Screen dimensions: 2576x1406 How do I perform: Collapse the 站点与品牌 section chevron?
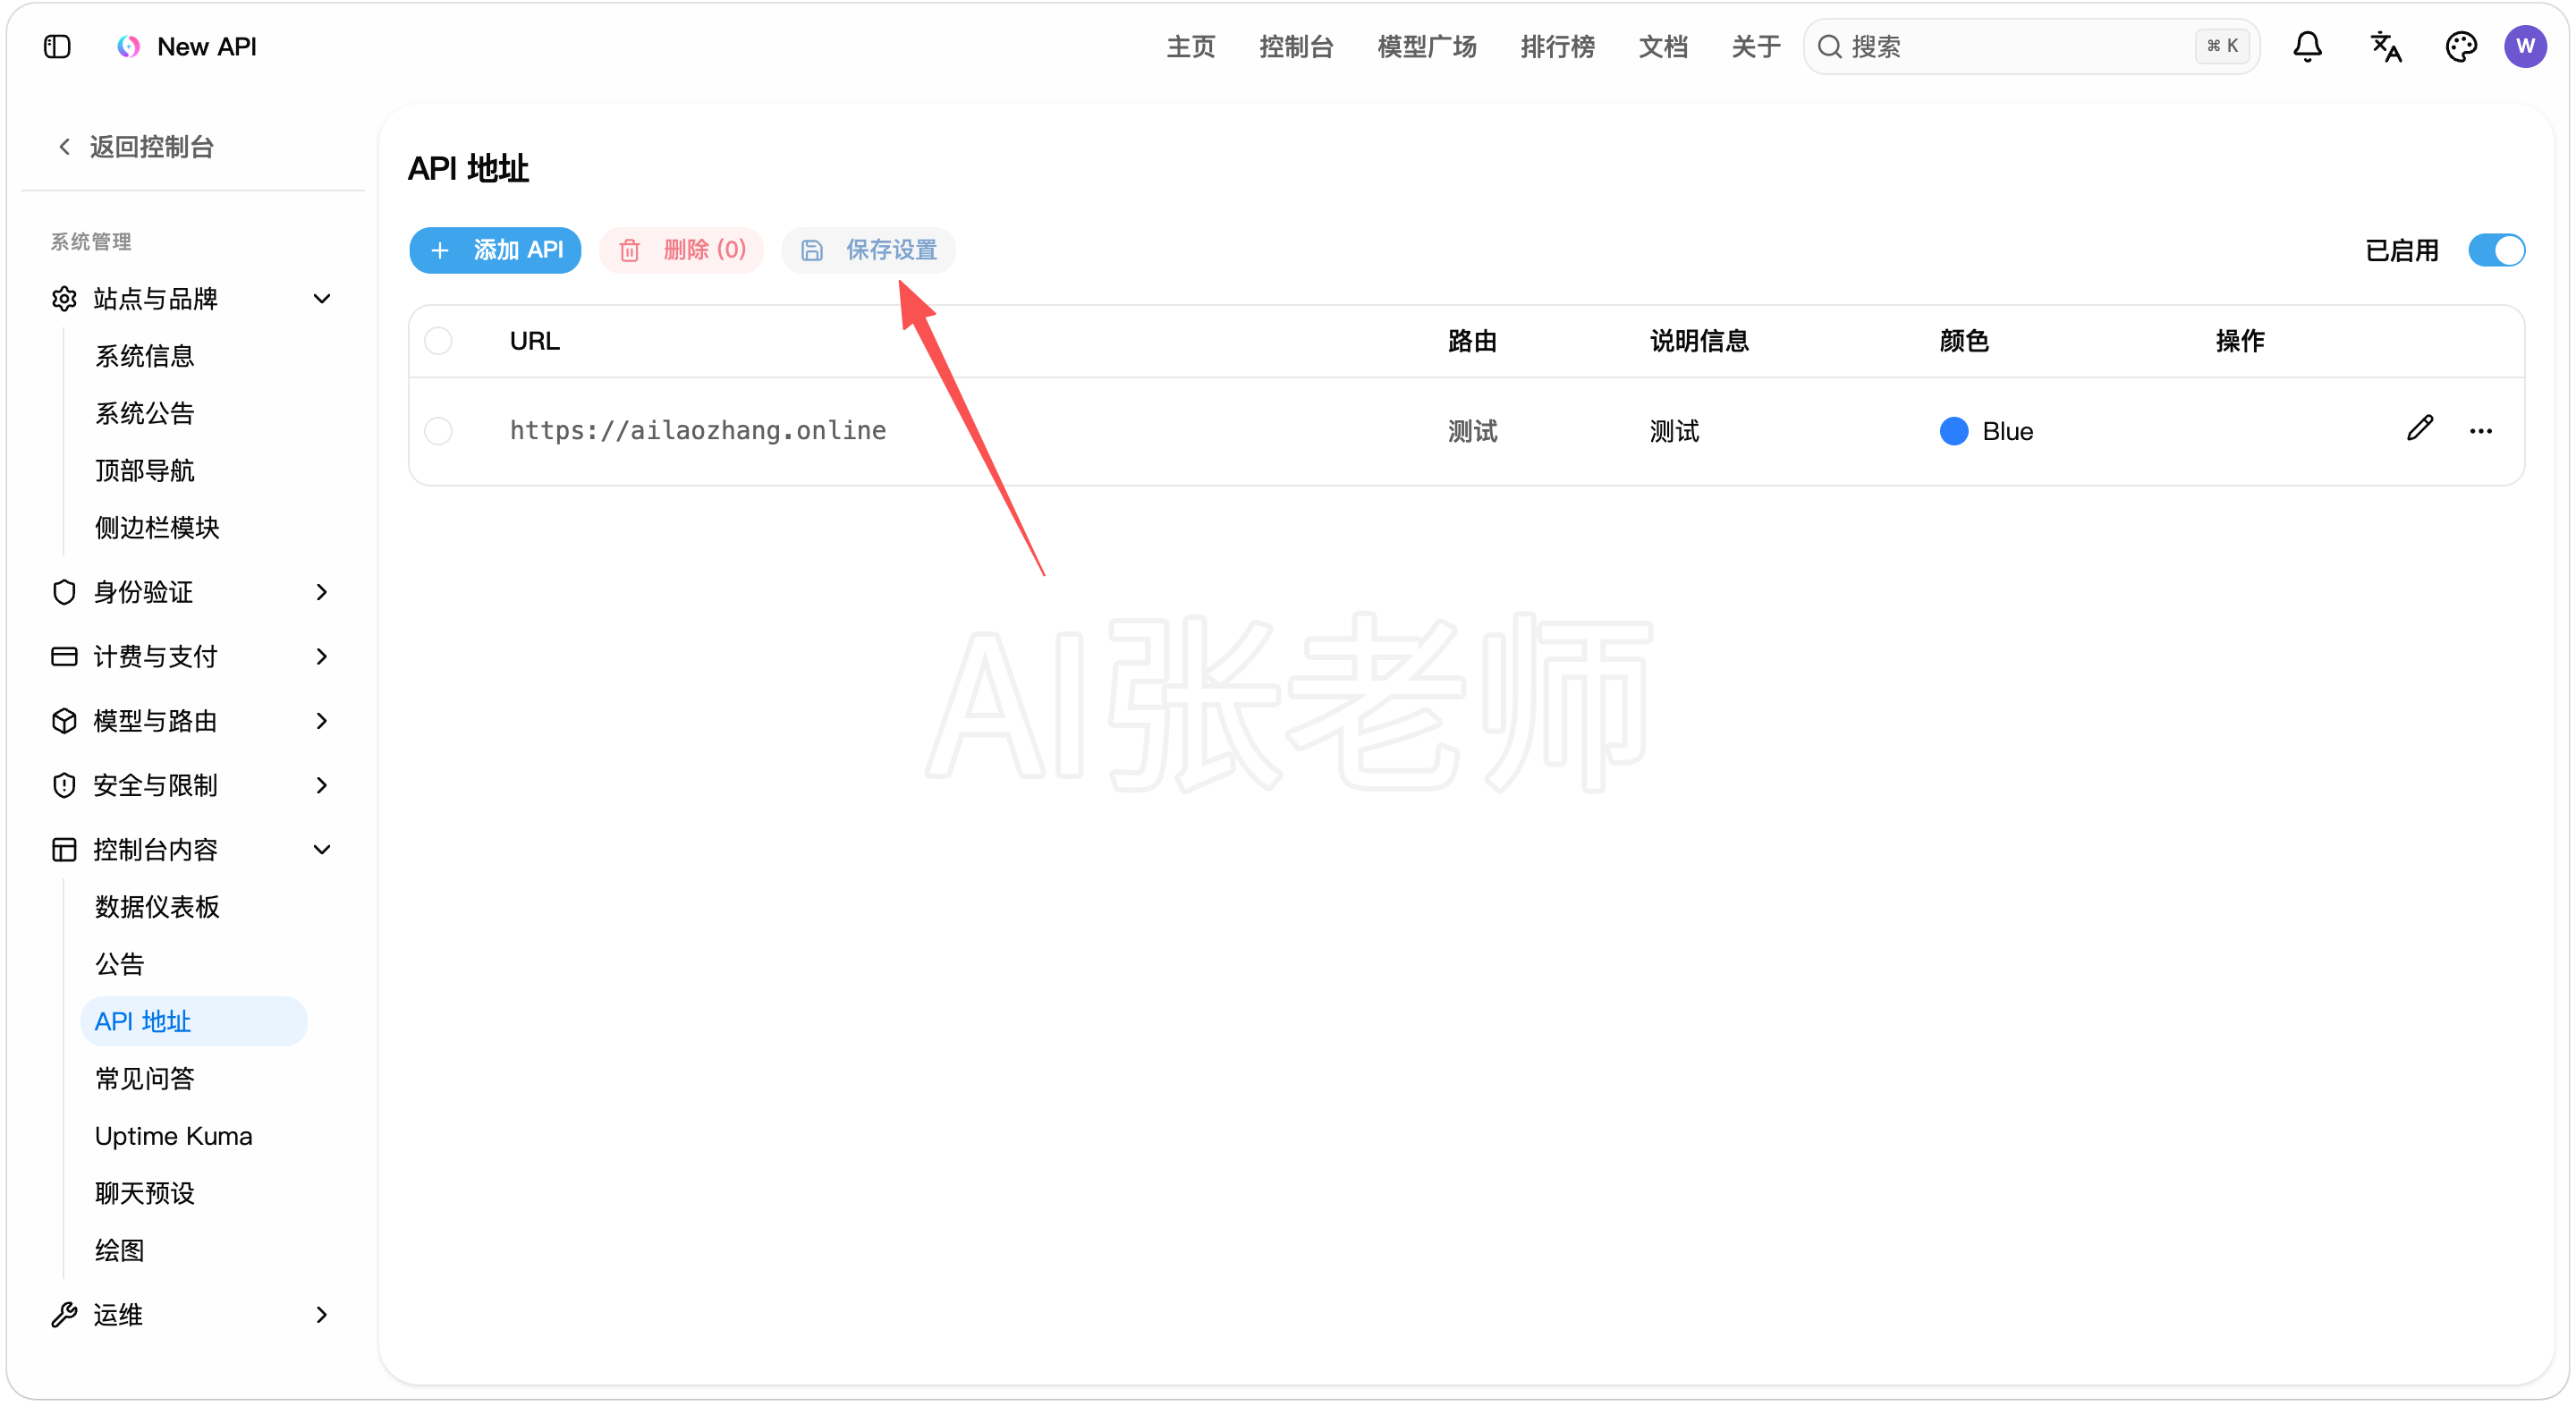tap(322, 299)
